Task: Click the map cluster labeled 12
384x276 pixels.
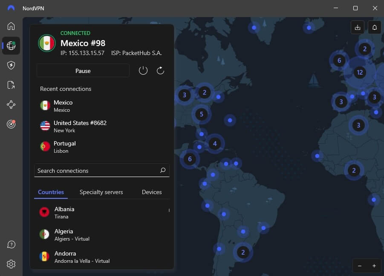Action: [x=360, y=73]
